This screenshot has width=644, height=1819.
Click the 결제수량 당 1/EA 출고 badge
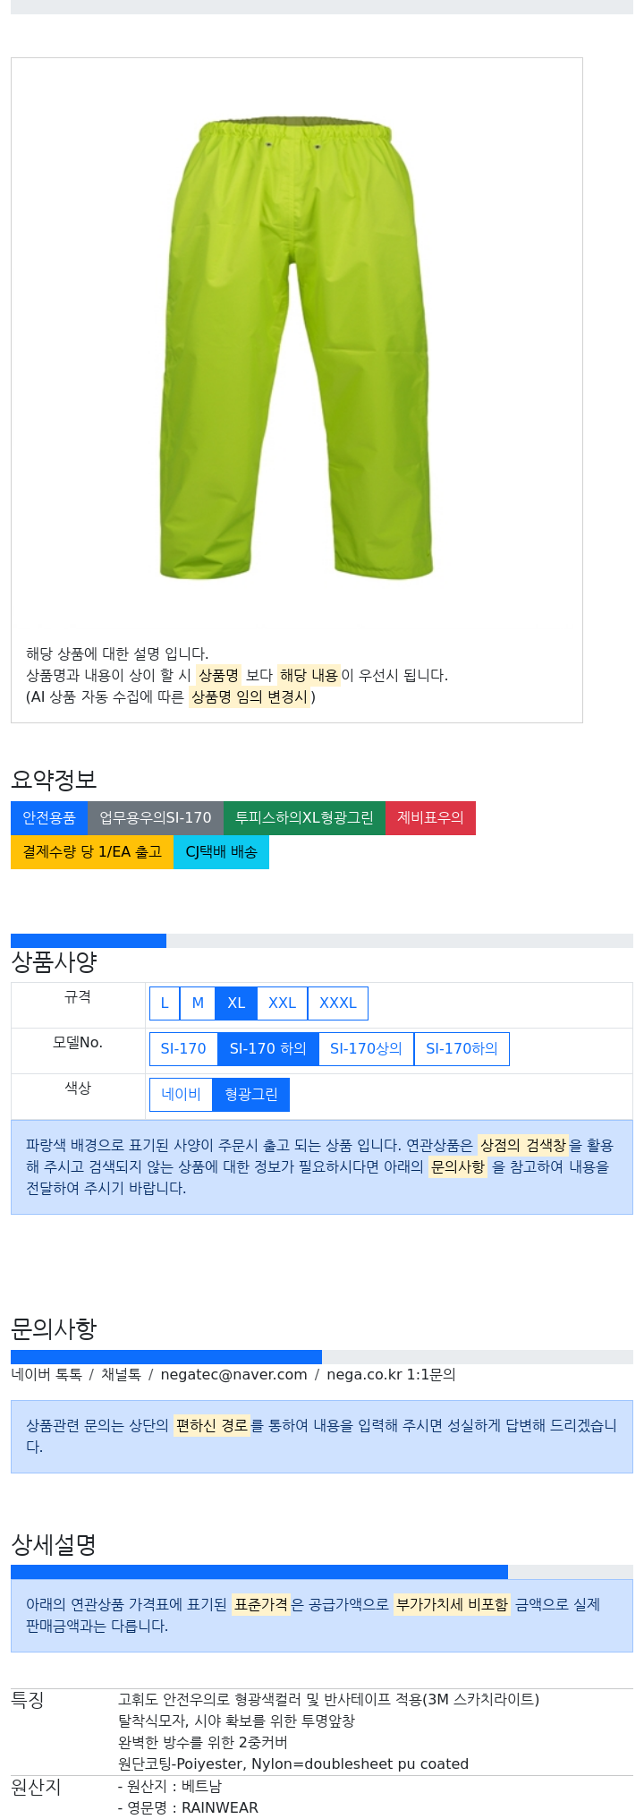pyautogui.click(x=92, y=852)
